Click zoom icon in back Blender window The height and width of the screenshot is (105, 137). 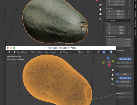pyautogui.click(x=100, y=5)
